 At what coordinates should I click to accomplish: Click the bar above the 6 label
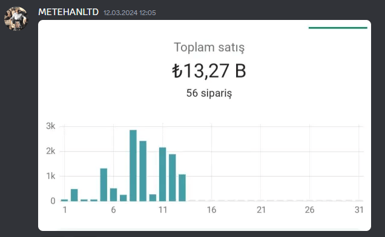113,195
